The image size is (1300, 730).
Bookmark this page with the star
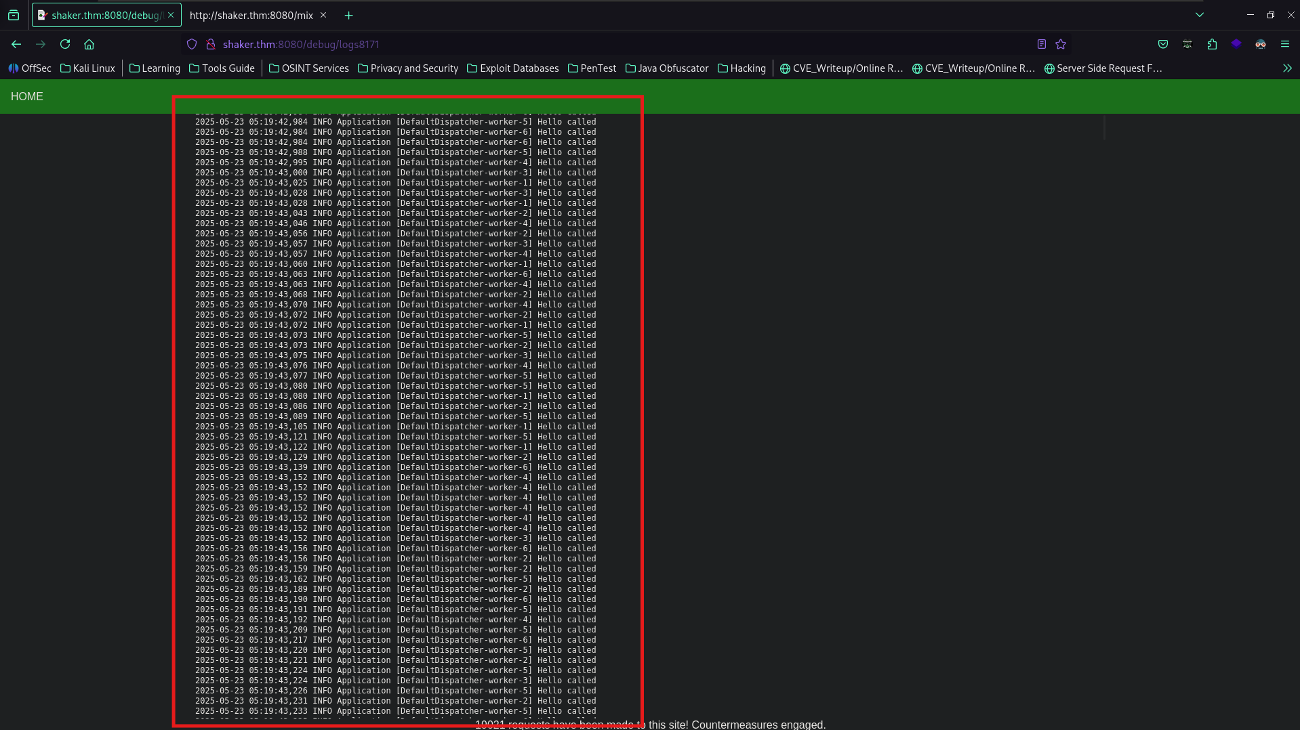(1061, 44)
